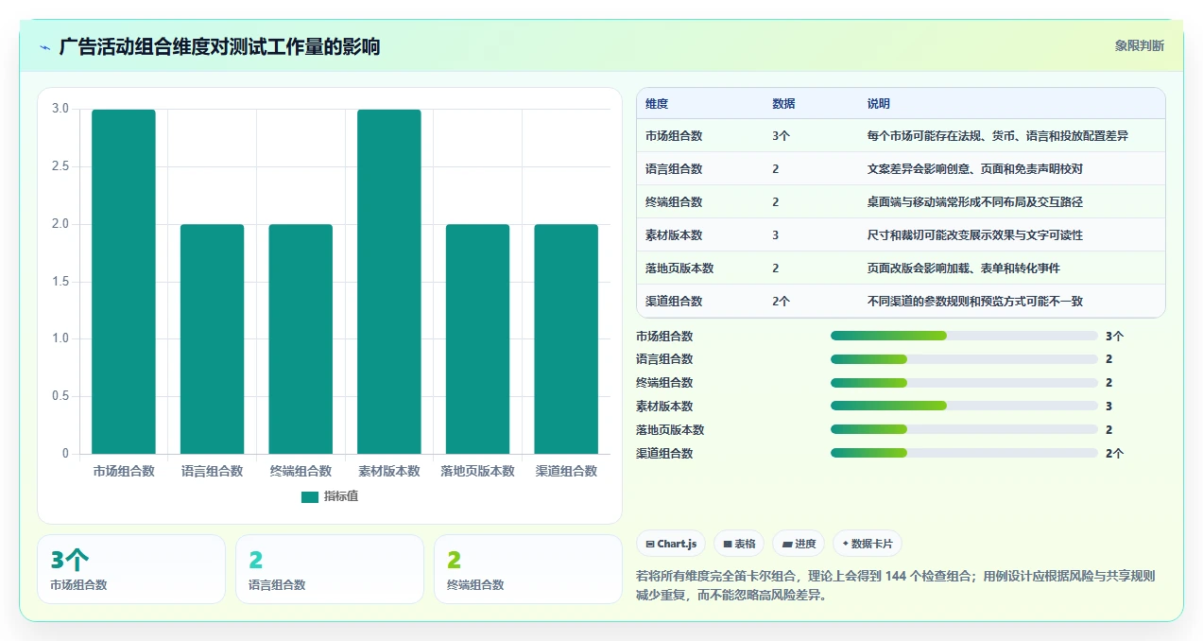The width and height of the screenshot is (1203, 641).
Task: Click the chart x-axis label 市场组合数
Action: 124,471
